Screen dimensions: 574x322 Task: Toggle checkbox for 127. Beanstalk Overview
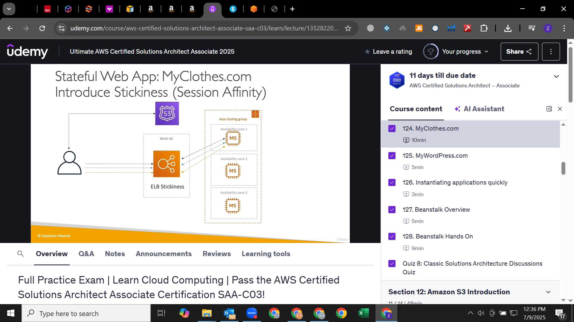(392, 210)
